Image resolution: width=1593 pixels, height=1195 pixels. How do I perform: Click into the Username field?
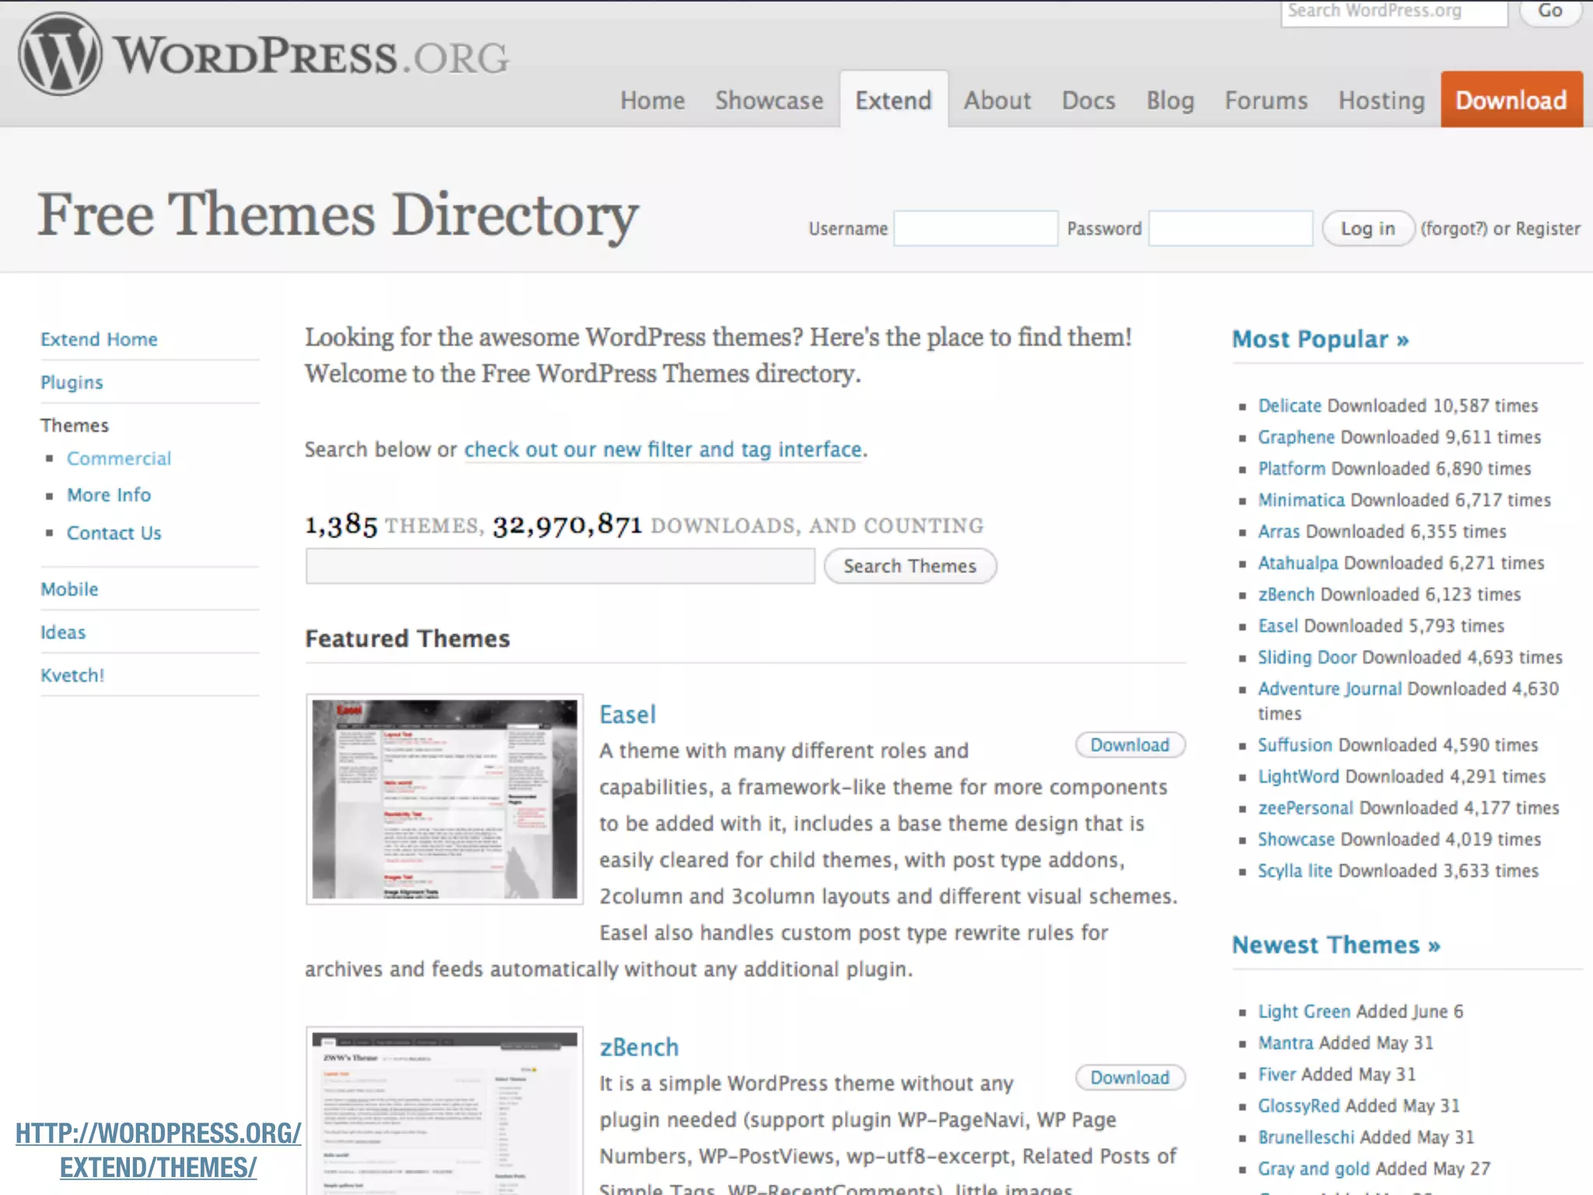(x=975, y=229)
